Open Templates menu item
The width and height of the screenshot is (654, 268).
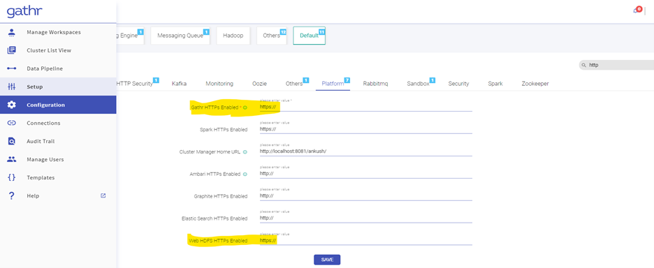point(58,177)
